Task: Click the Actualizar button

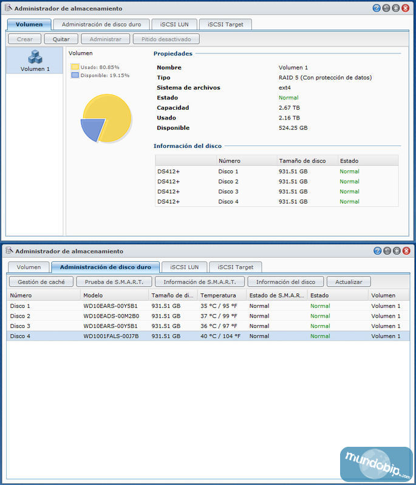Action: (349, 282)
